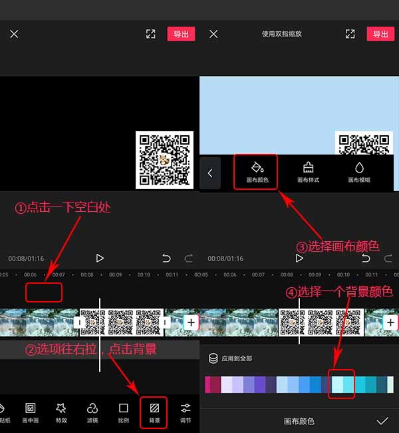Open the 调节 adjust tool

pyautogui.click(x=186, y=413)
